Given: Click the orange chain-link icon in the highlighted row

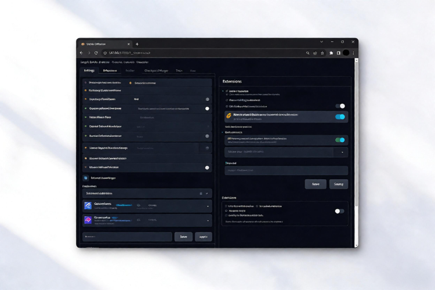Looking at the screenshot, I should click(x=229, y=116).
